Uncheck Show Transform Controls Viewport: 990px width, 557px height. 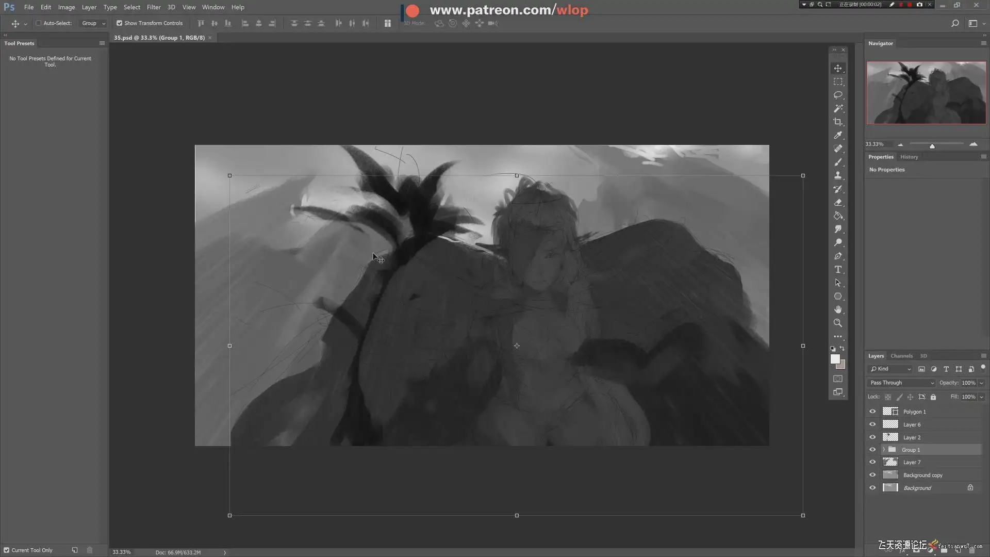coord(119,23)
